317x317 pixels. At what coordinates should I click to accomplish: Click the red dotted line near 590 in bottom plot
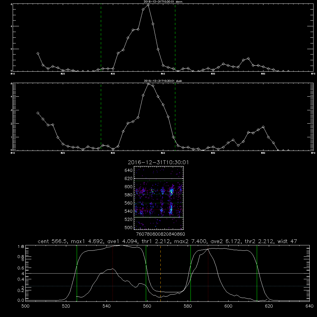click(x=208, y=273)
